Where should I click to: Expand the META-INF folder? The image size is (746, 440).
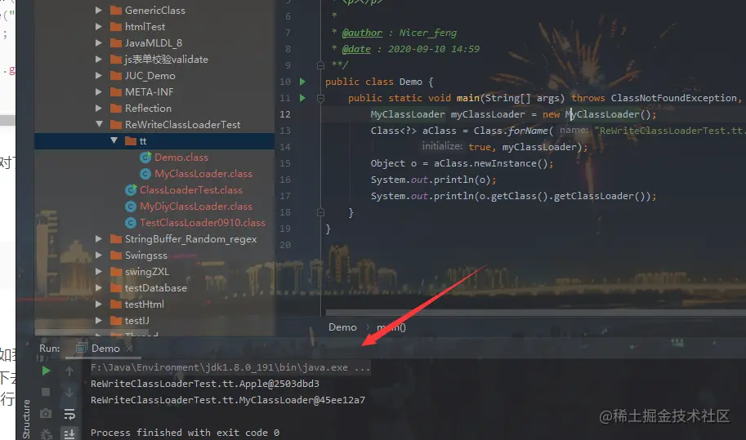[x=99, y=91]
